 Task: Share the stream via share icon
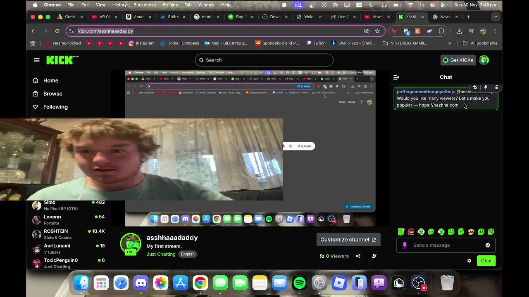[358, 256]
